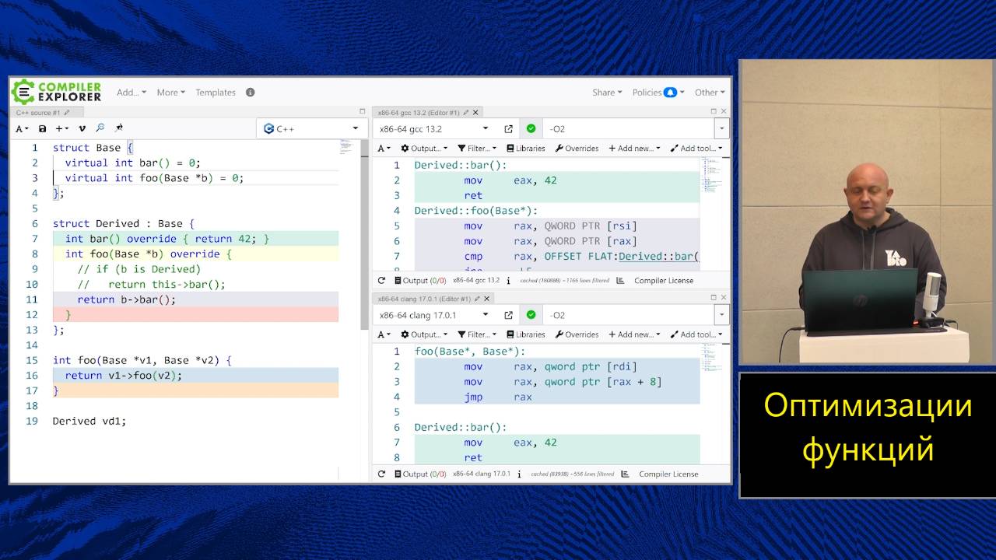Click the chart icon in gcc status bar

pos(621,281)
